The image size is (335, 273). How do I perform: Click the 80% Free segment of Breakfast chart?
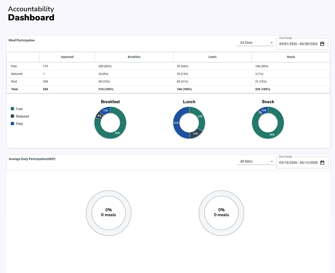pos(118,133)
